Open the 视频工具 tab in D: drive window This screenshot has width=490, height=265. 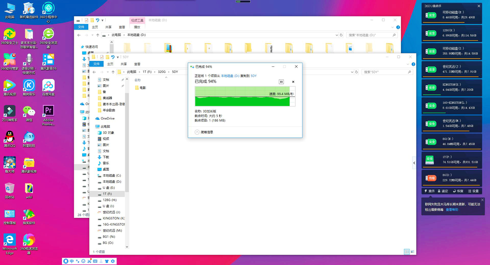[x=137, y=20]
